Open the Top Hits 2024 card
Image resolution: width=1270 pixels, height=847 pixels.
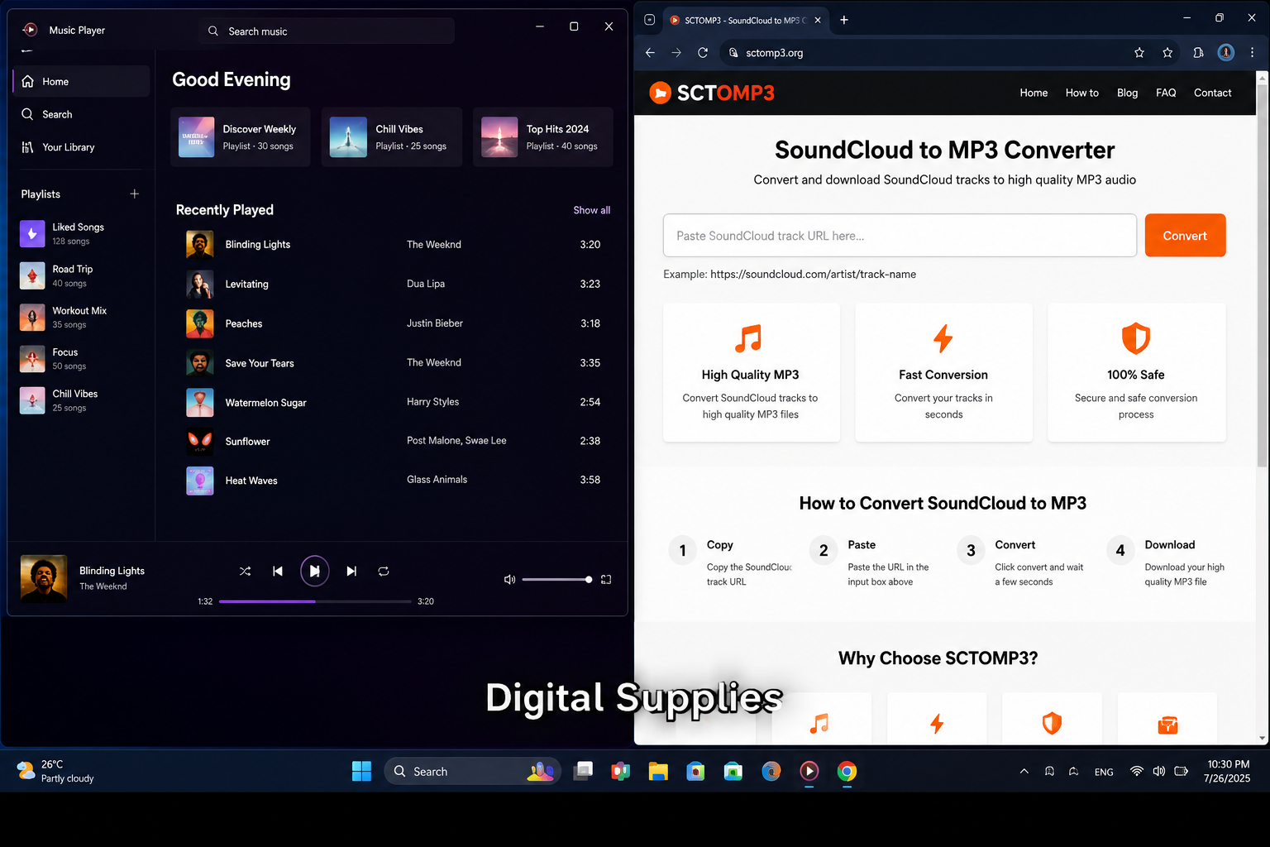click(543, 137)
